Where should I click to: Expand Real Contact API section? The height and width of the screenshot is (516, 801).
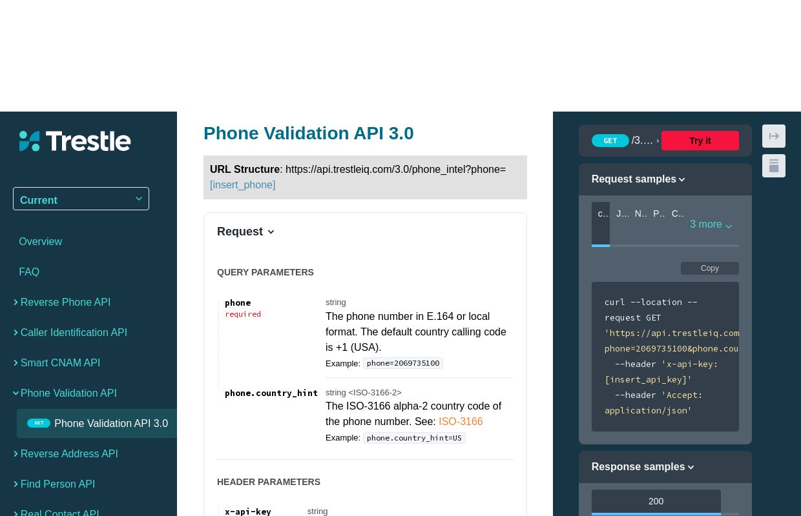59,513
